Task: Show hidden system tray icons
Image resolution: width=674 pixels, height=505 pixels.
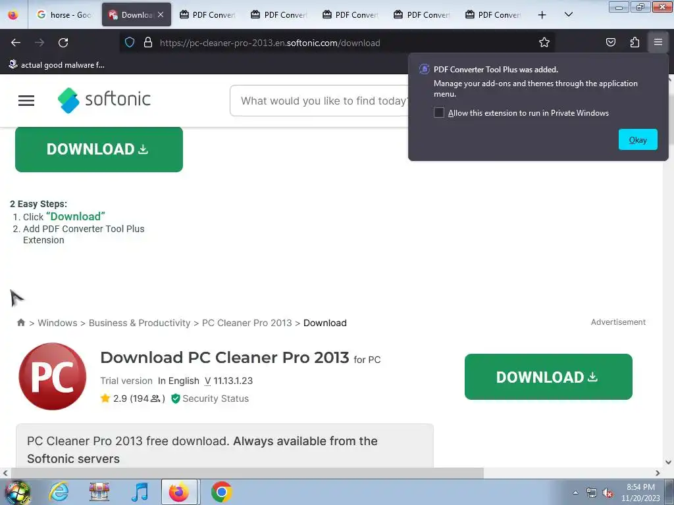Action: (575, 493)
